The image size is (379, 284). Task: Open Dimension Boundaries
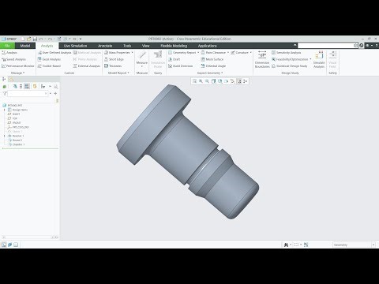(262, 60)
